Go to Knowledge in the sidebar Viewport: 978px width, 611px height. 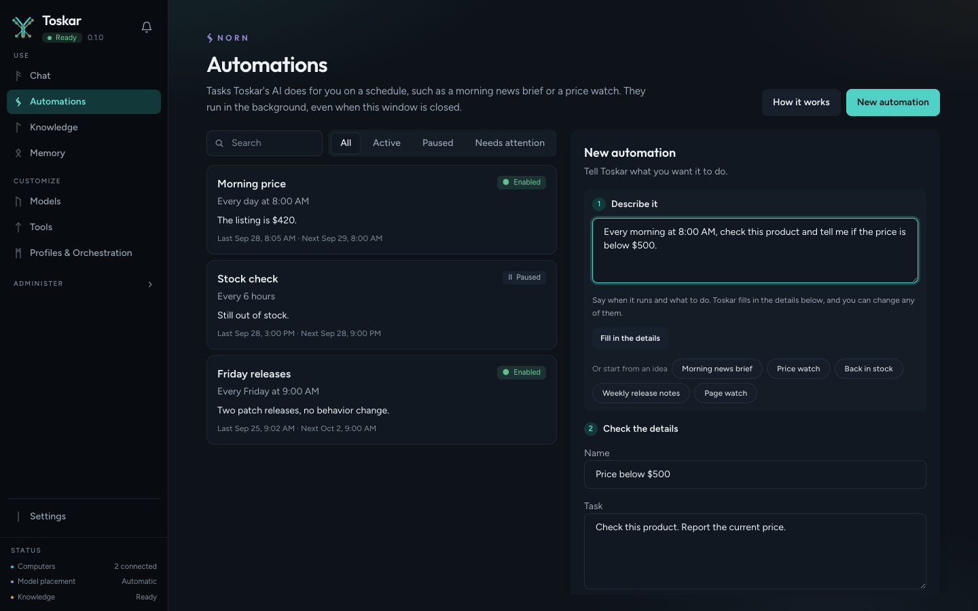tap(84, 128)
